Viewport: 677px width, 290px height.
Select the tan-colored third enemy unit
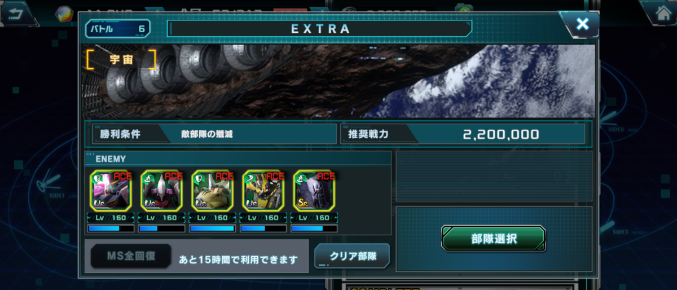[x=212, y=191]
